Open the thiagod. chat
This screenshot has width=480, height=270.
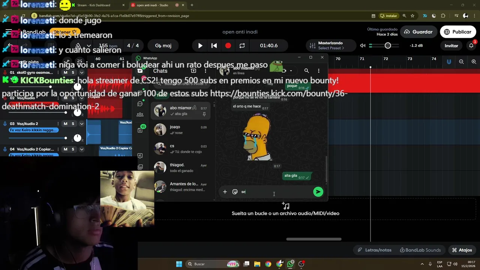click(x=181, y=168)
